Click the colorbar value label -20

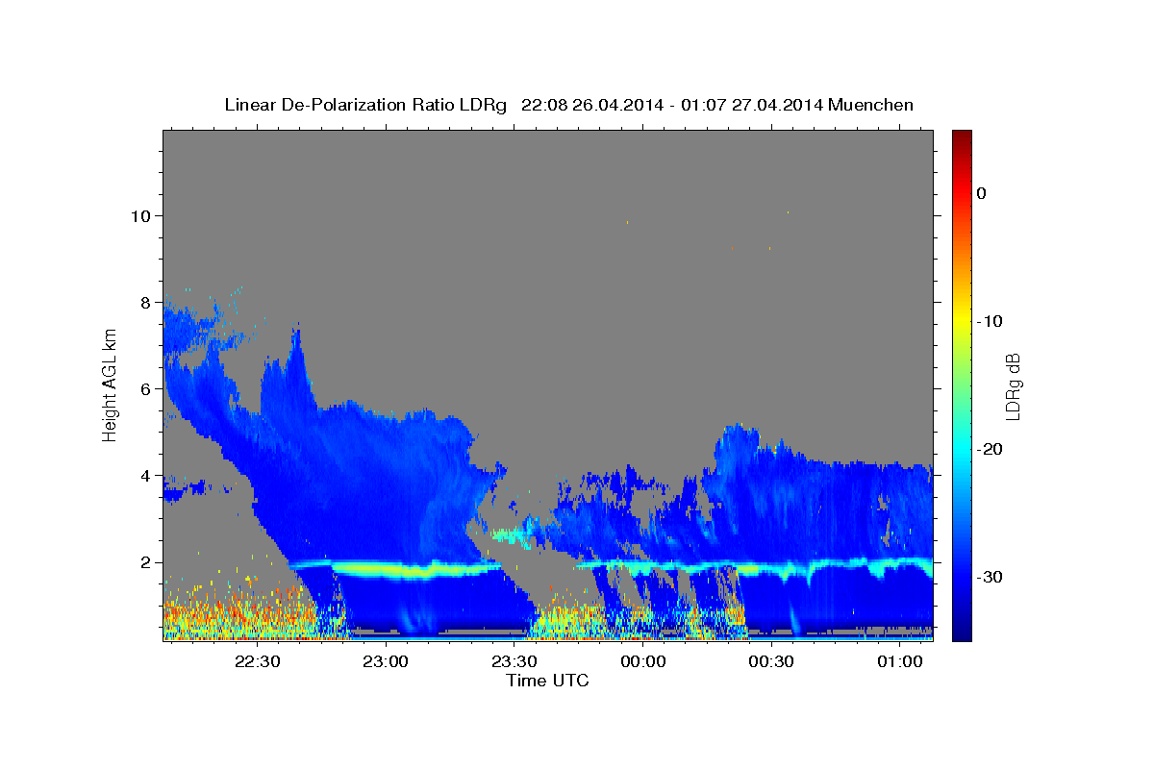pyautogui.click(x=989, y=449)
